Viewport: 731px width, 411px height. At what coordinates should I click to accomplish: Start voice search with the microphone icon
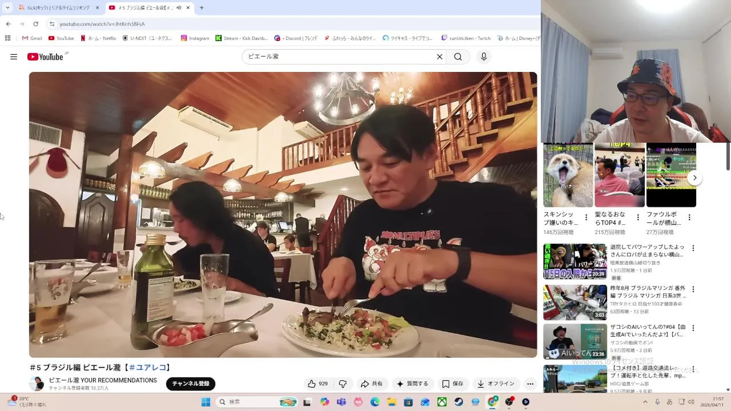(484, 57)
